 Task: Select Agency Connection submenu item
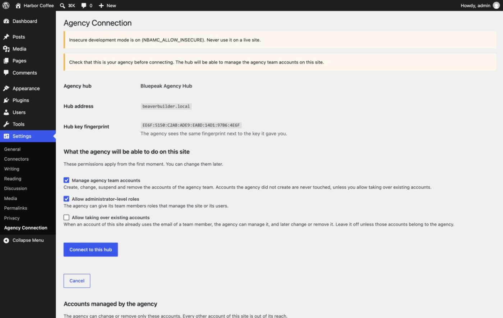26,228
